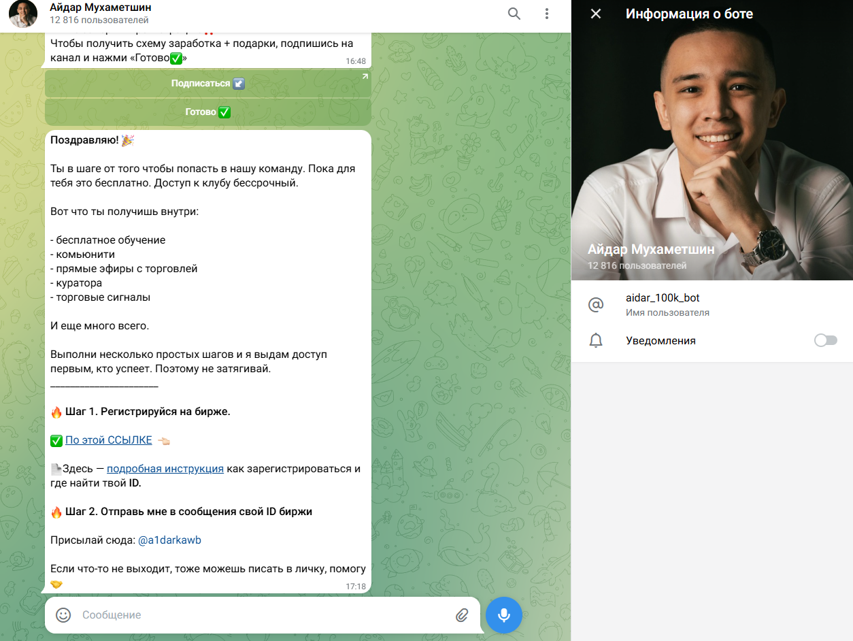Click the @a1darkawb mention
The height and width of the screenshot is (641, 853).
point(169,540)
